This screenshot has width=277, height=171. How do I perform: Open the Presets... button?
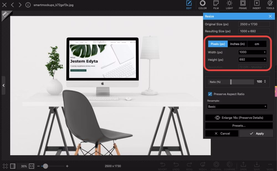pyautogui.click(x=239, y=125)
